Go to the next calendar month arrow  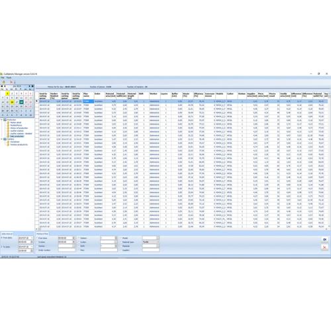30,86
